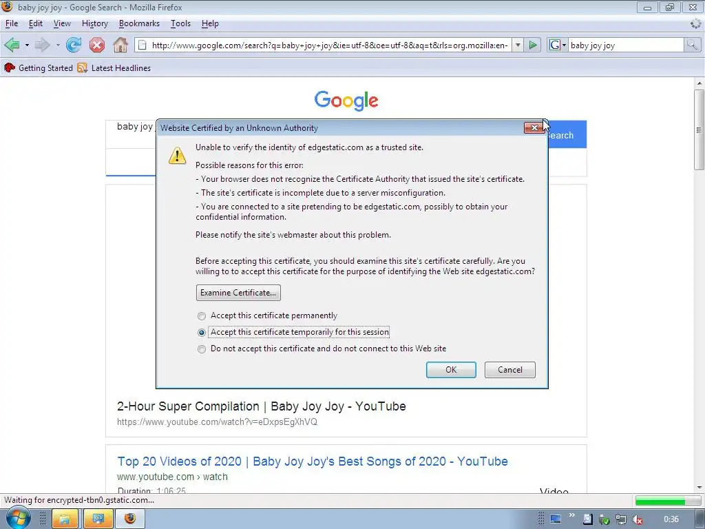705x529 pixels.
Task: Open the Help menu
Action: (210, 23)
